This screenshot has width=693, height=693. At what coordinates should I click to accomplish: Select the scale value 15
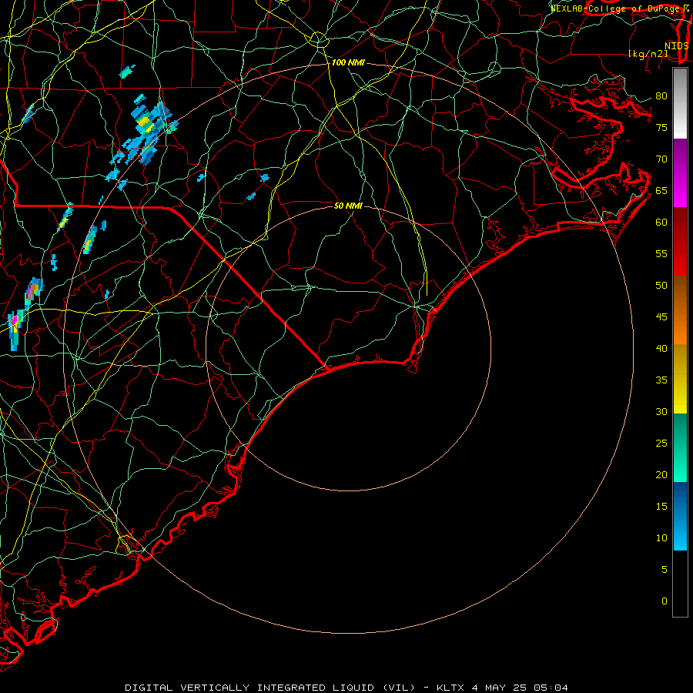[x=661, y=507]
